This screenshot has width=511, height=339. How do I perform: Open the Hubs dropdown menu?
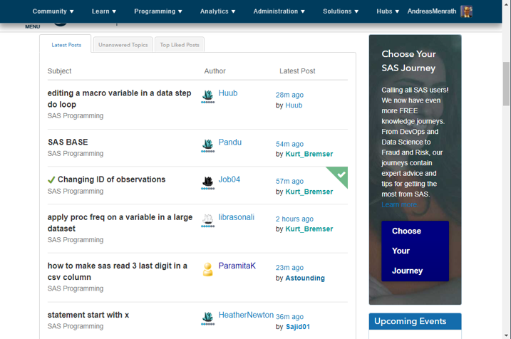pyautogui.click(x=388, y=11)
